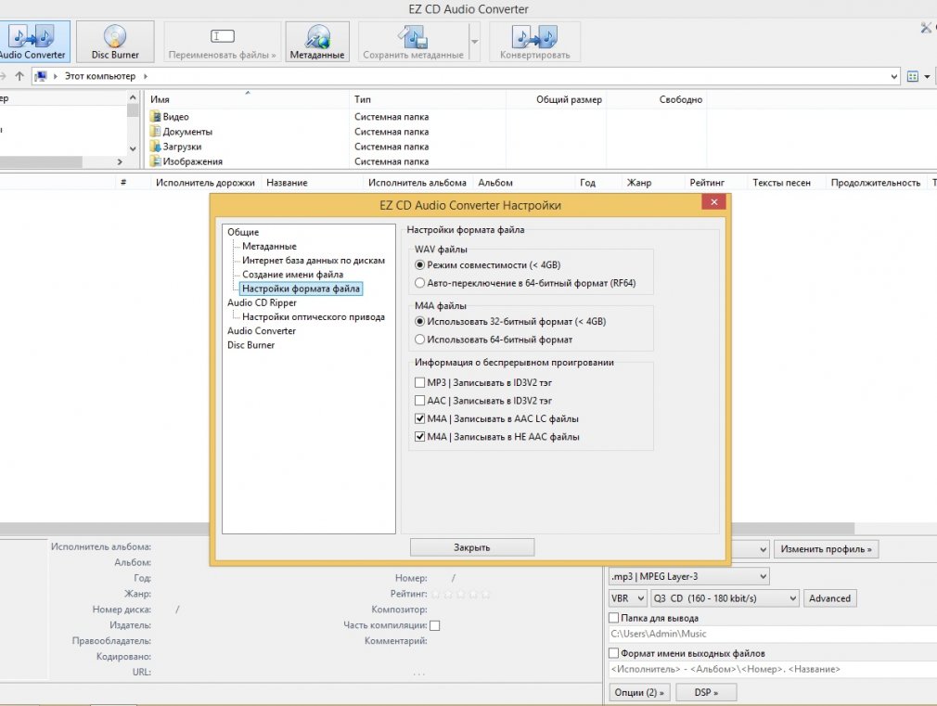Close the Настройки dialog with red X
Image resolution: width=937 pixels, height=706 pixels.
[714, 202]
